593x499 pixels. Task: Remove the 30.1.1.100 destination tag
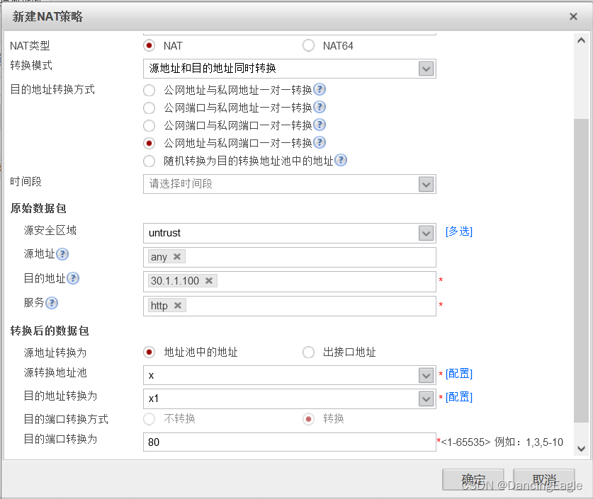pyautogui.click(x=209, y=281)
